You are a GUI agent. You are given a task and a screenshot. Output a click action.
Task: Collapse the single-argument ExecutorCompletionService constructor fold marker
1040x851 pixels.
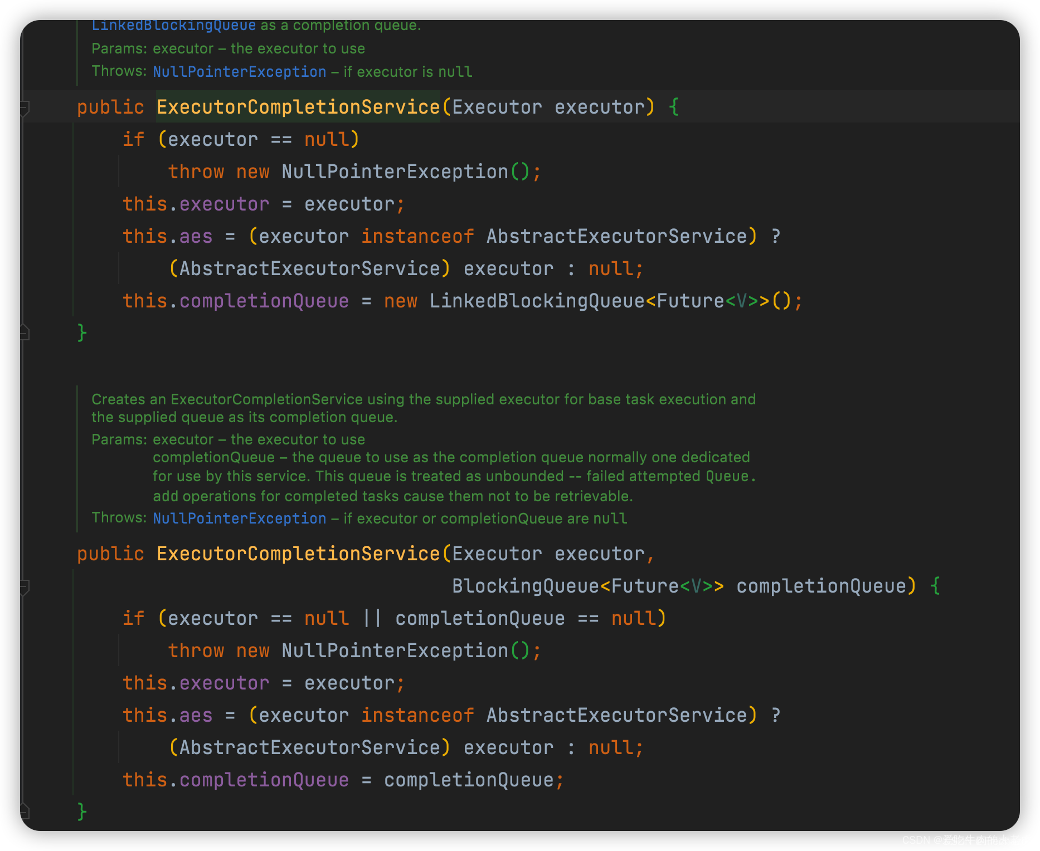coord(24,107)
